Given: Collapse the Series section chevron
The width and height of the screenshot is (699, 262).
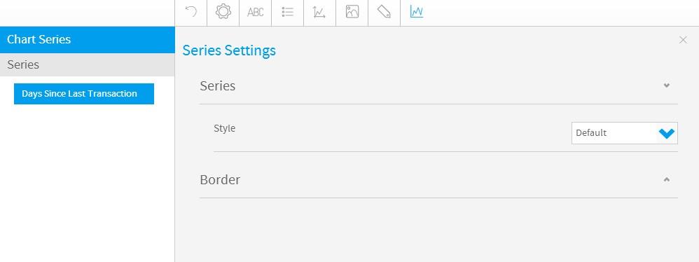Looking at the screenshot, I should point(667,85).
